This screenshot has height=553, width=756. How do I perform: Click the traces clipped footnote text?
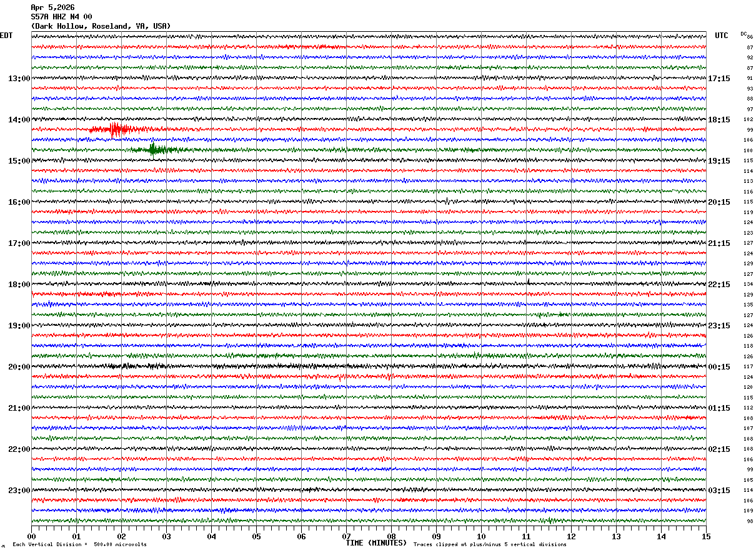tap(490, 545)
